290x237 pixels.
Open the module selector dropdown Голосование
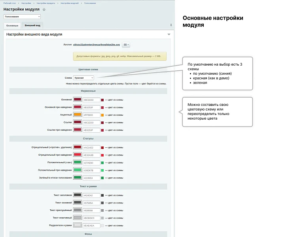[22, 17]
